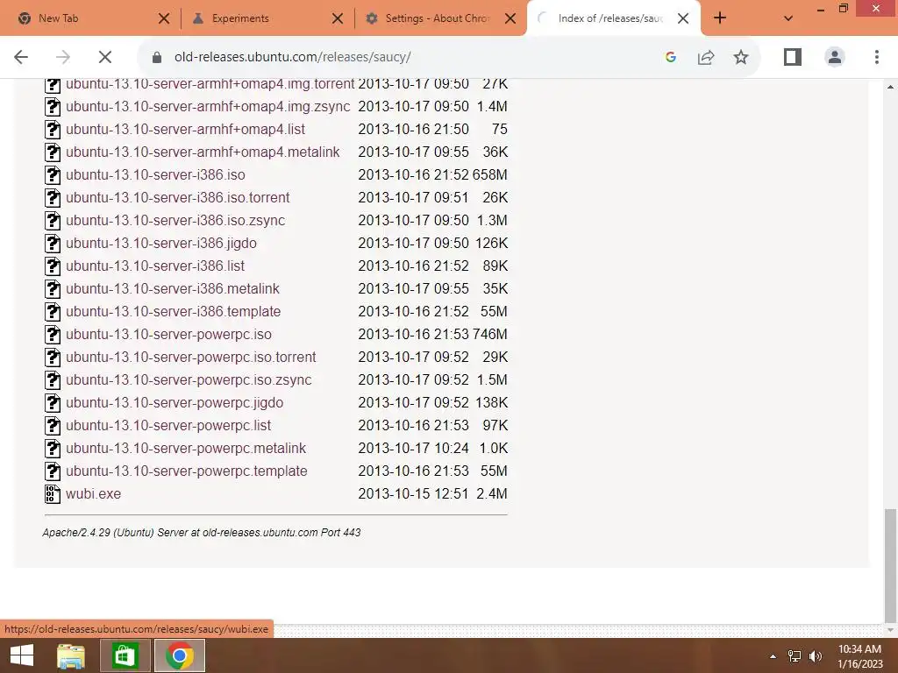Download ubuntu-13.10-server-i386.iso

tap(155, 174)
